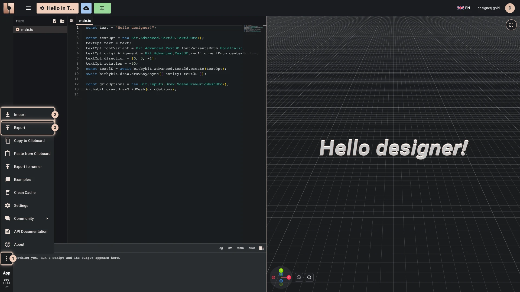Click code line 1 with text constant
This screenshot has height=292, width=520.
pos(121,28)
